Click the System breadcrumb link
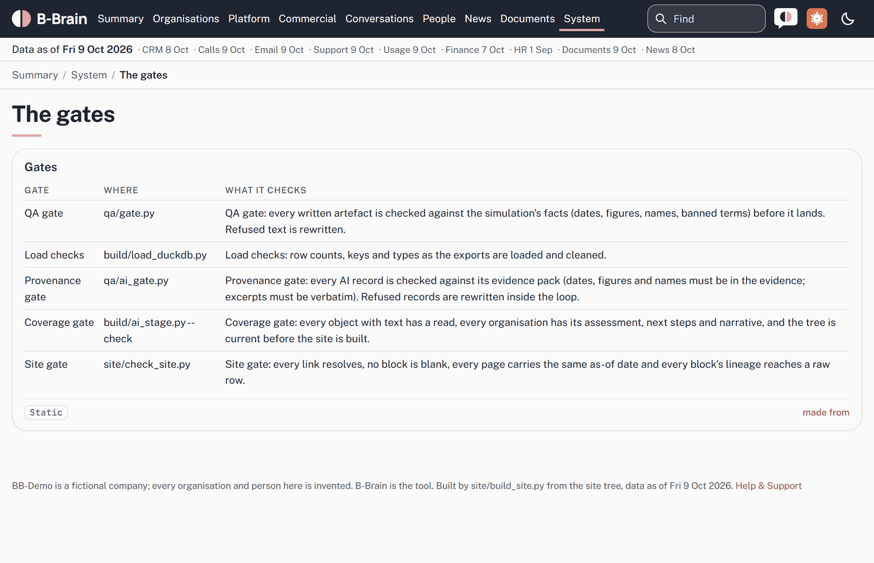The image size is (874, 563). pyautogui.click(x=89, y=75)
